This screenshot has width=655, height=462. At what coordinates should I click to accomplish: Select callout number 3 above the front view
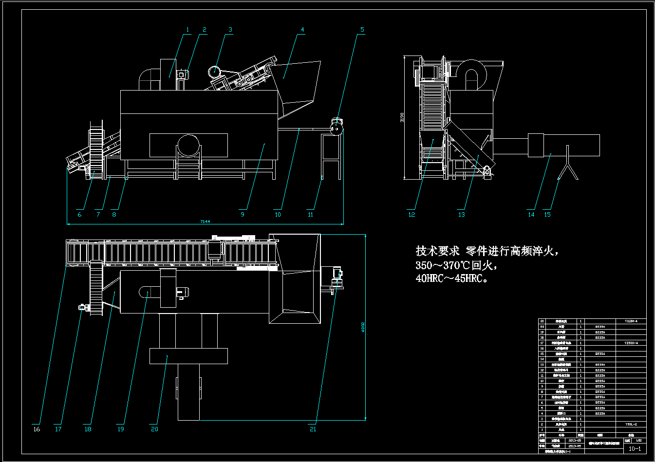point(230,30)
